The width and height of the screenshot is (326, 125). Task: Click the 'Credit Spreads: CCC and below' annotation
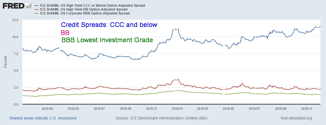(109, 24)
